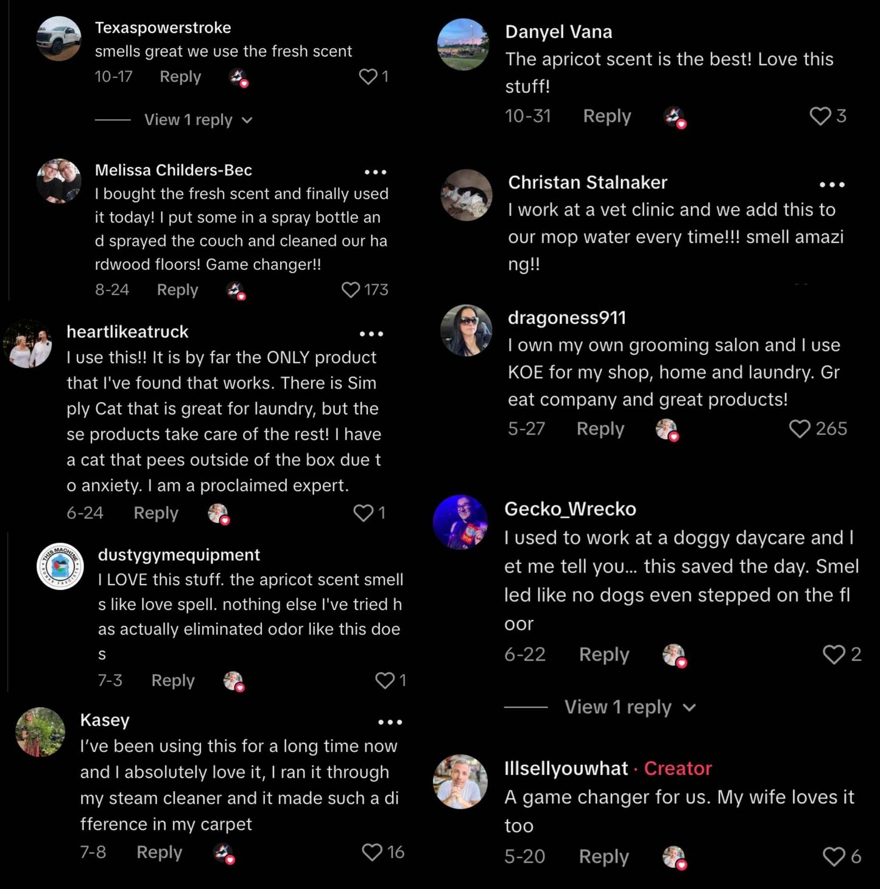The image size is (880, 889).
Task: Open more options on heartlikeatruck's comment
Action: pyautogui.click(x=371, y=334)
